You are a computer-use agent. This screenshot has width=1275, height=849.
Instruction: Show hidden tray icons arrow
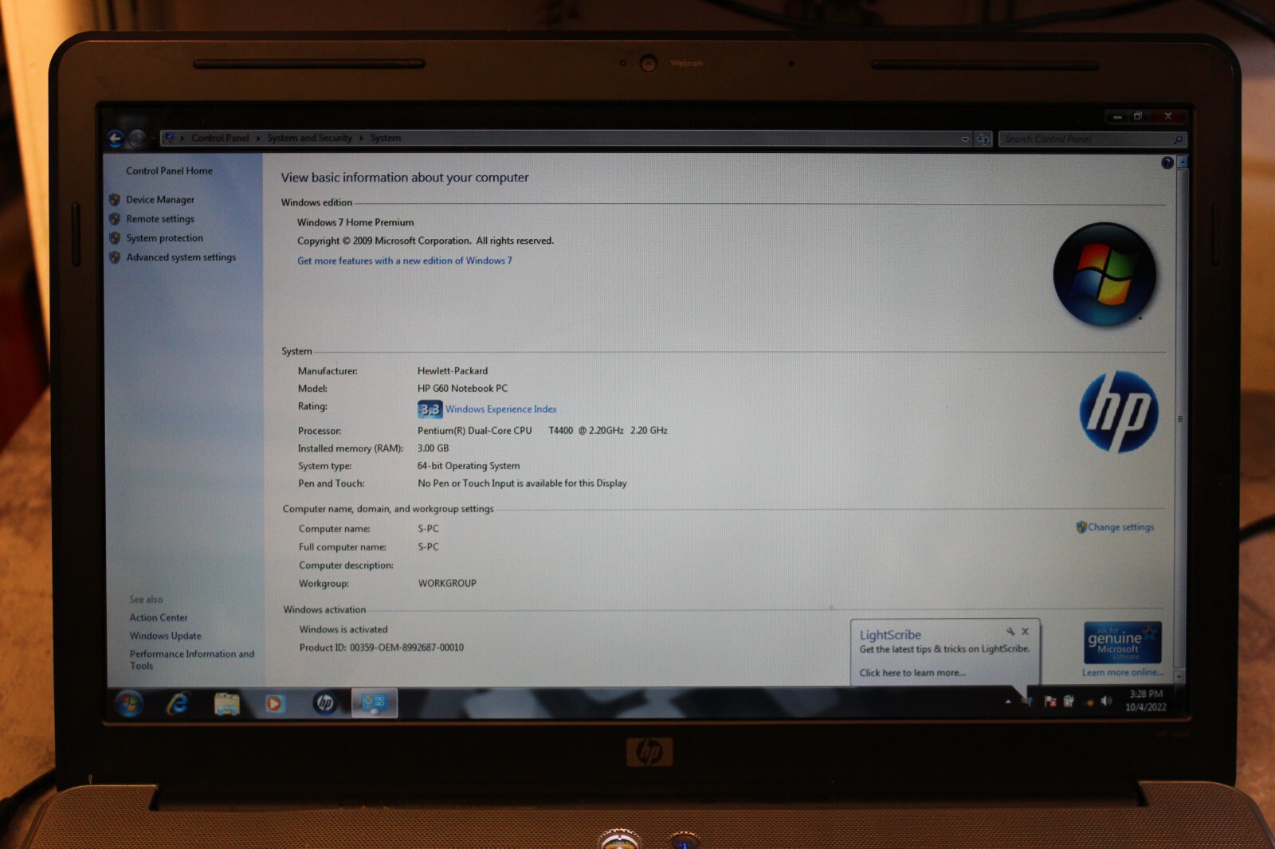click(x=1008, y=702)
